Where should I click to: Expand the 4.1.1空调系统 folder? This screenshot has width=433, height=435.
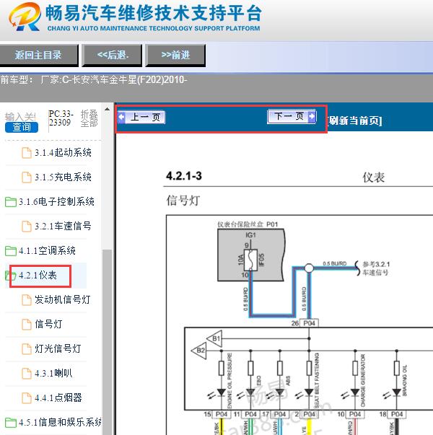click(x=47, y=250)
